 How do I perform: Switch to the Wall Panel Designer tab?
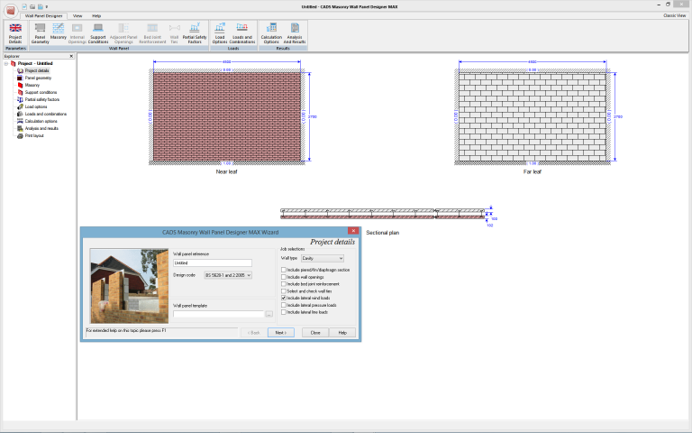coord(43,16)
